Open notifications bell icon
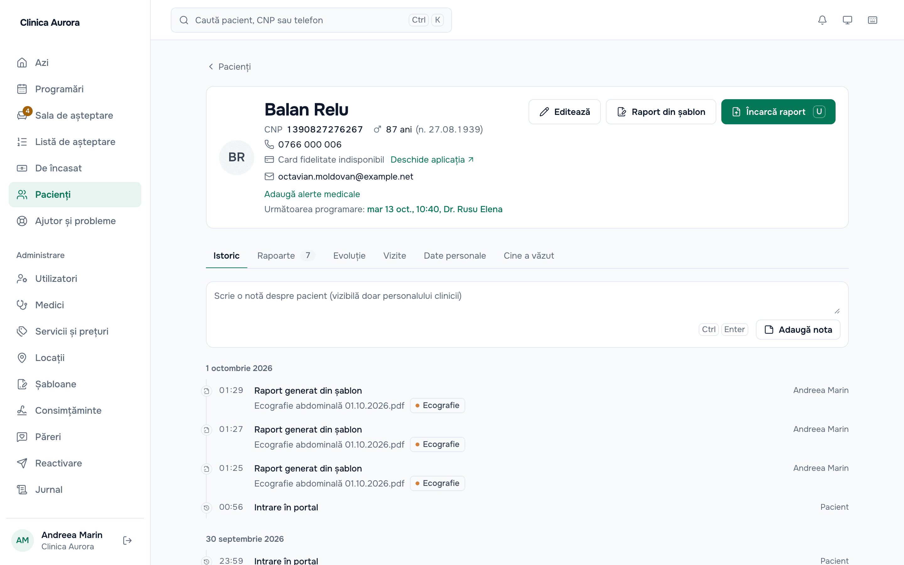The image size is (904, 565). click(x=822, y=20)
